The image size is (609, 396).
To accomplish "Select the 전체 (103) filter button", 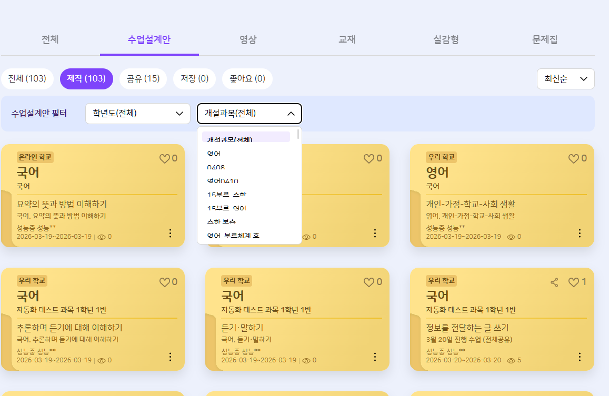I will click(27, 79).
